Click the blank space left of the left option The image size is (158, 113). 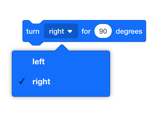coord(22,61)
